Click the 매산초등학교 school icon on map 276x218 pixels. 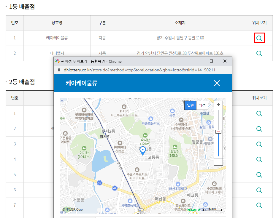178,184
